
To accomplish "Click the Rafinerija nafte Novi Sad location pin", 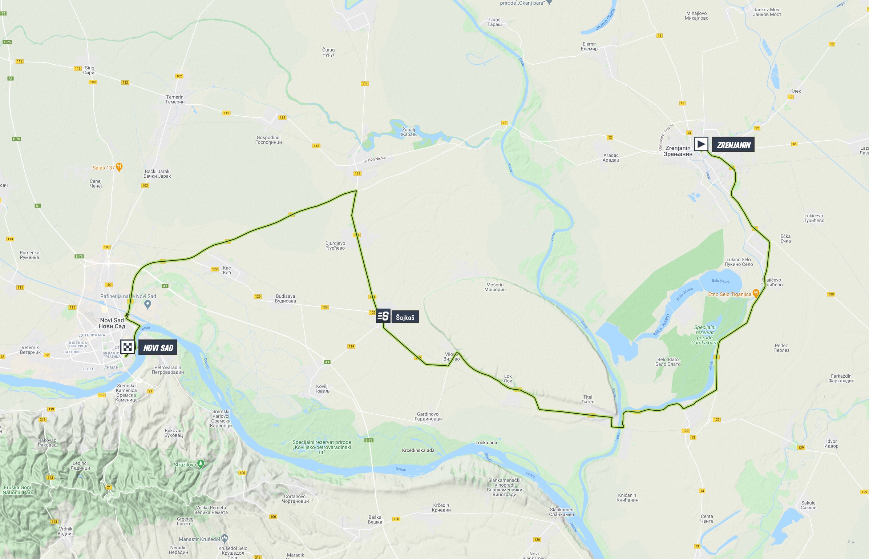I will coord(147,304).
